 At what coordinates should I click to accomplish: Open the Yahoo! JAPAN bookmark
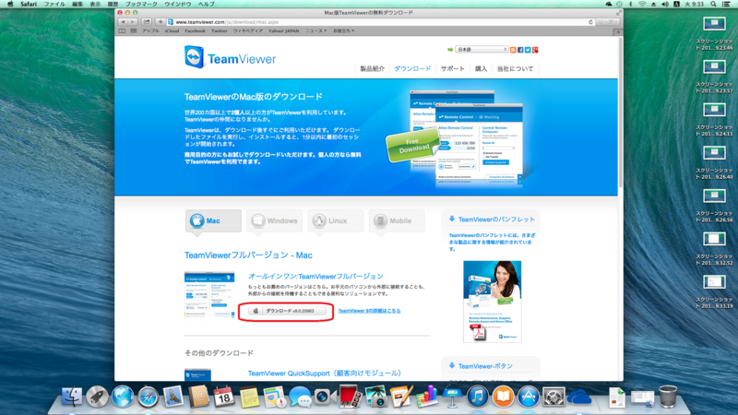coord(283,31)
